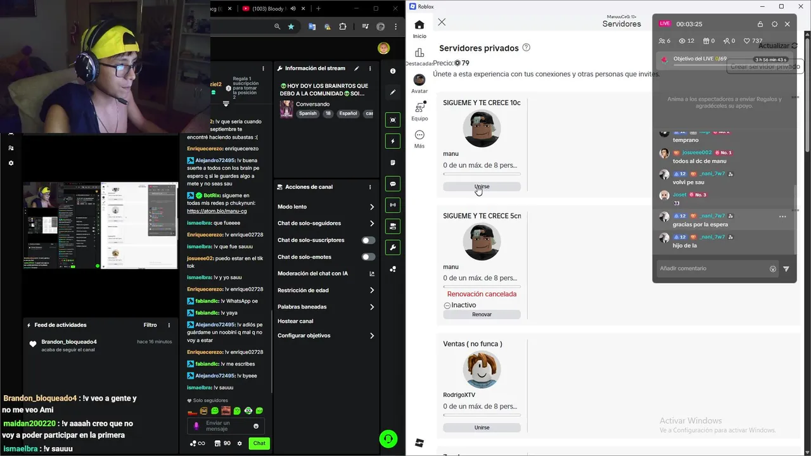Screen dimensions: 811x456
Task: Open Roblox Inicio home icon
Action: coord(419,25)
